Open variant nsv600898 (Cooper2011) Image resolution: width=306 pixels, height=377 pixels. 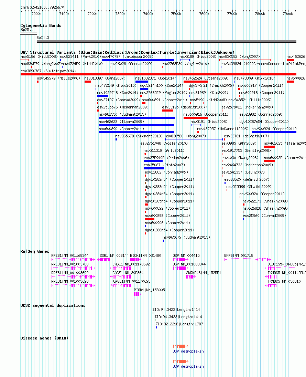tap(167, 216)
